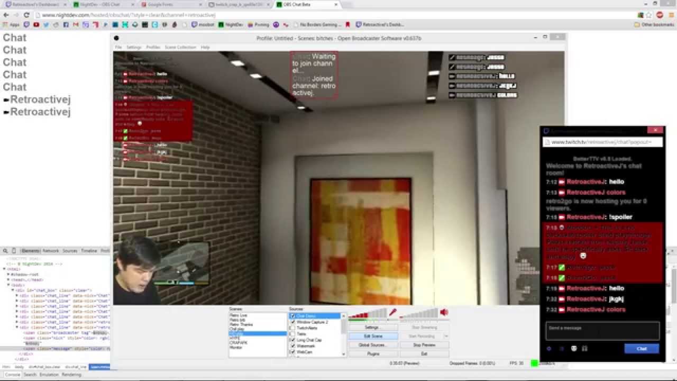Open the DevTools Console drawer tab
Screen dimensions: 677x381
click(13, 375)
